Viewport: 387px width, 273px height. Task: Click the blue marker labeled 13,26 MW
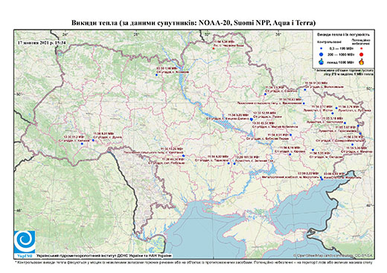pyautogui.click(x=184, y=156)
